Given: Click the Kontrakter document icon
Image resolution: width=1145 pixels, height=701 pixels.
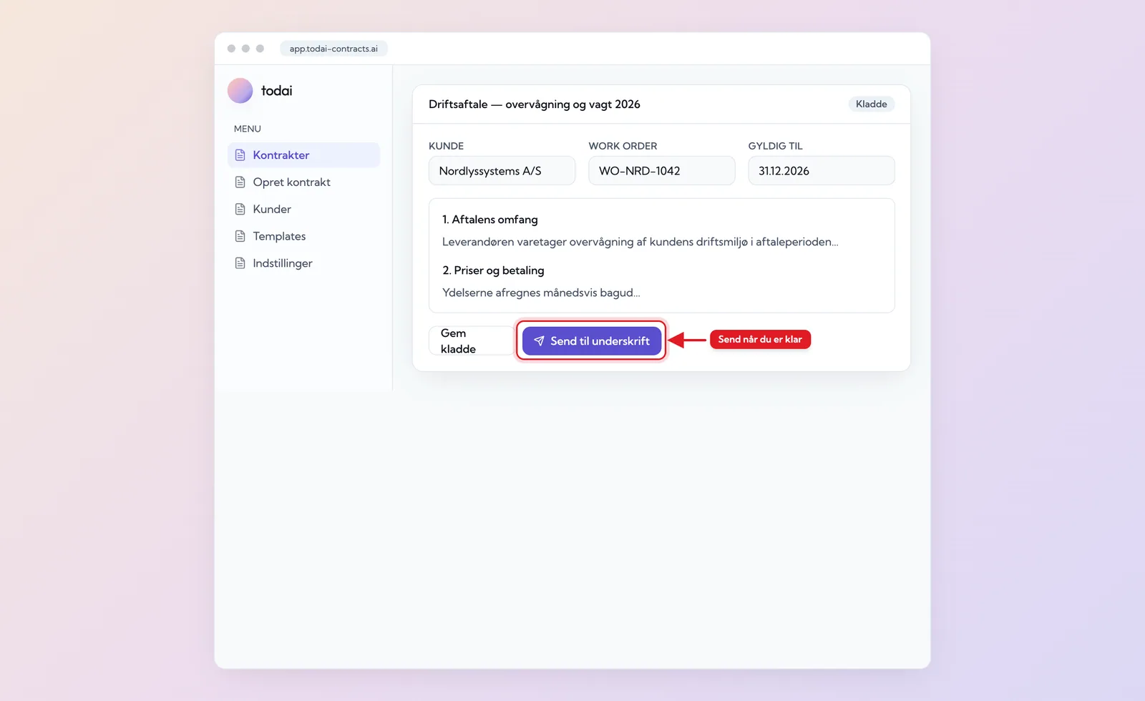Looking at the screenshot, I should tap(240, 155).
